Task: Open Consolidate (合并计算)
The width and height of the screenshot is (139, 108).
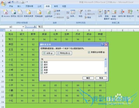Action: [x=122, y=14]
